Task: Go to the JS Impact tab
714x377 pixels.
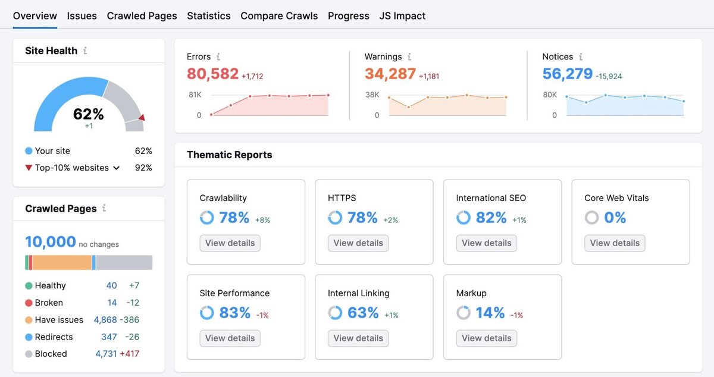Action: [x=402, y=15]
